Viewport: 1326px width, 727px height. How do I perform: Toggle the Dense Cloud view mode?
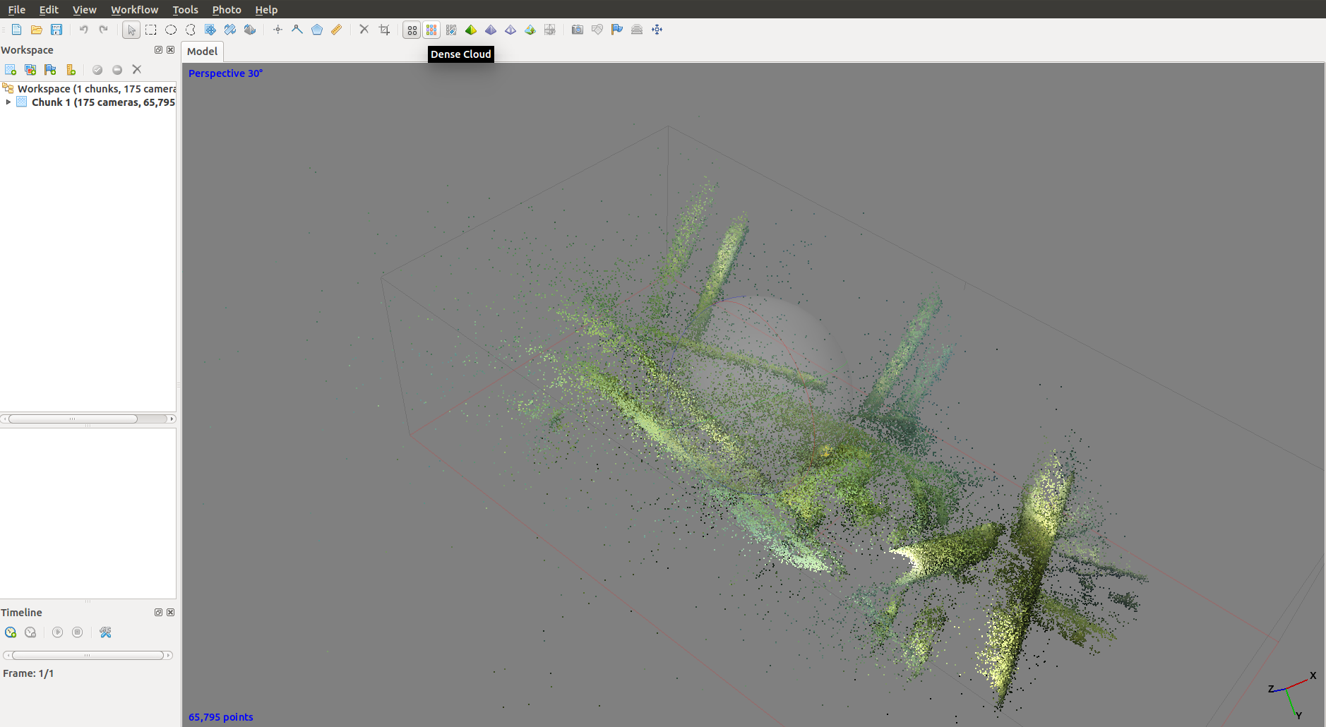431,30
